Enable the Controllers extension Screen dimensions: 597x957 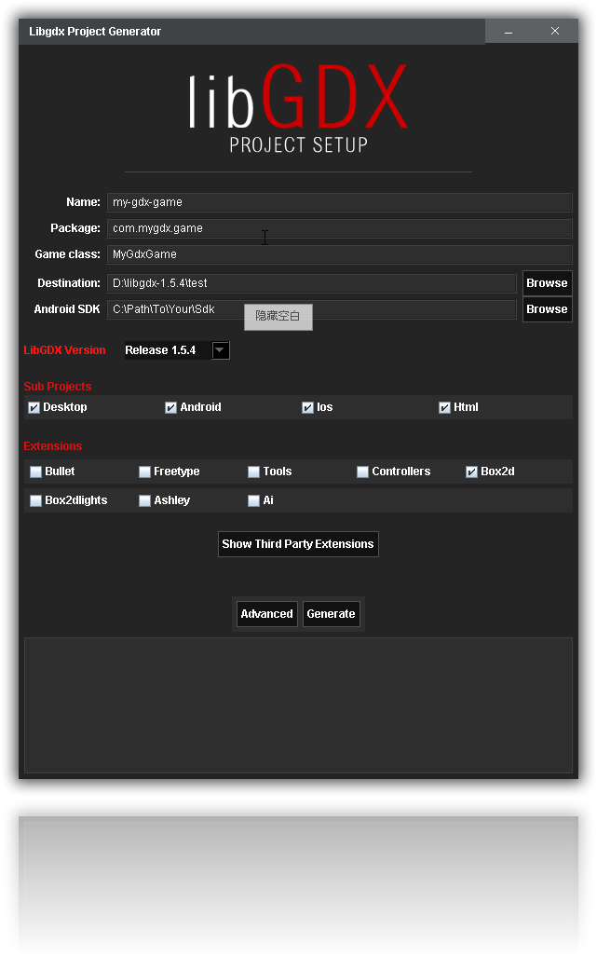pos(363,472)
